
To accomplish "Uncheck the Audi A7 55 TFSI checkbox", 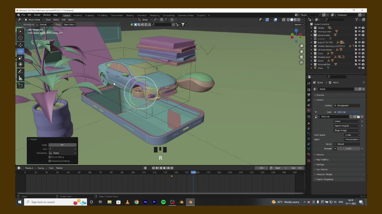I will tap(356, 43).
